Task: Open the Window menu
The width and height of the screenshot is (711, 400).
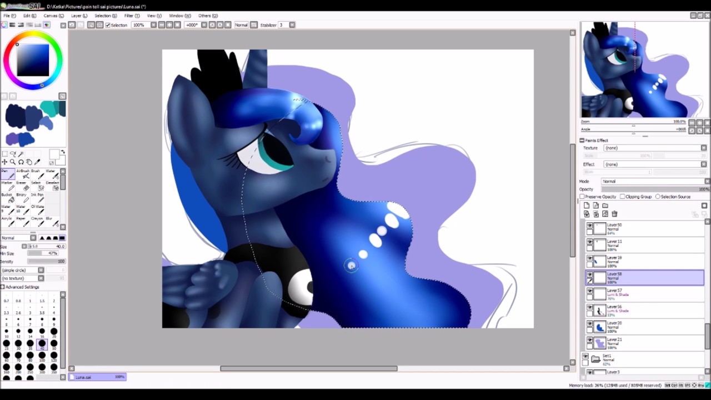Action: (x=179, y=16)
